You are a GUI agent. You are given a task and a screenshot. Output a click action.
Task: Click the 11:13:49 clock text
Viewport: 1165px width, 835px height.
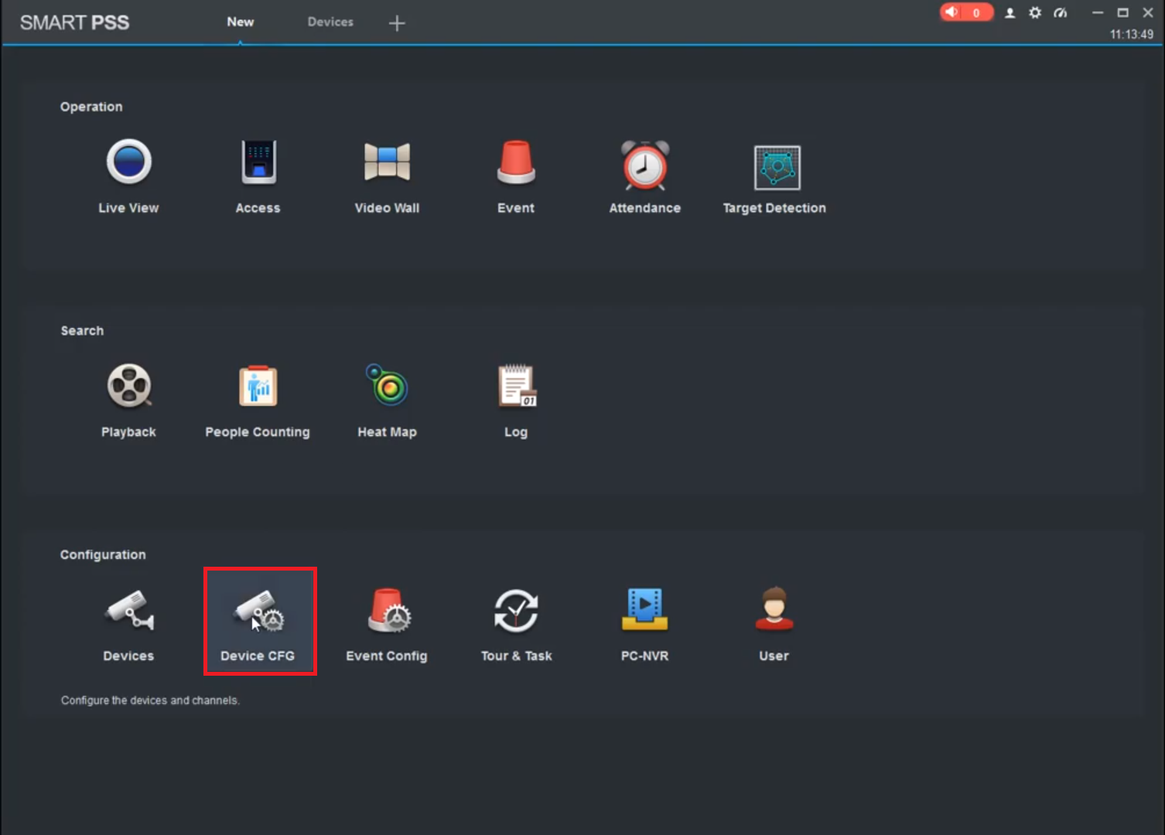point(1132,34)
